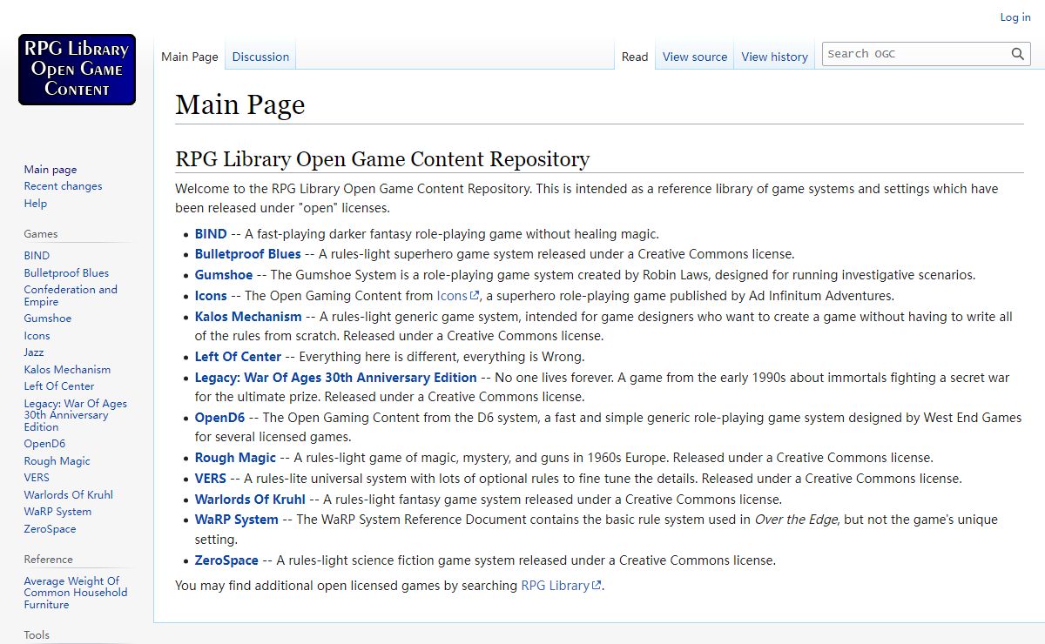Open Rough Magic in the sidebar Games list

(x=57, y=461)
